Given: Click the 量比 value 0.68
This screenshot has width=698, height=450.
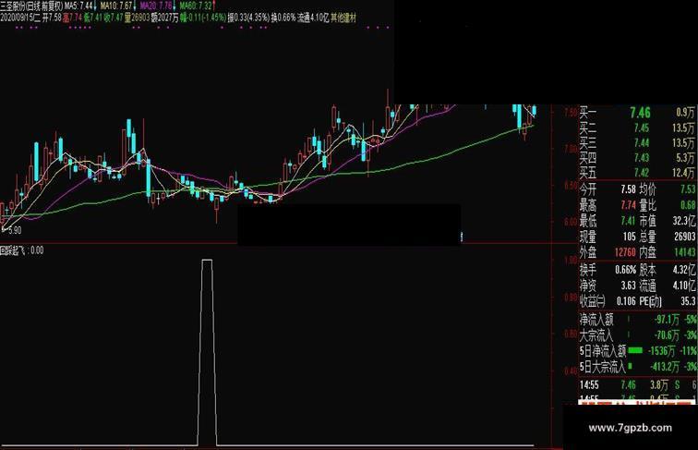Looking at the screenshot, I should point(688,205).
